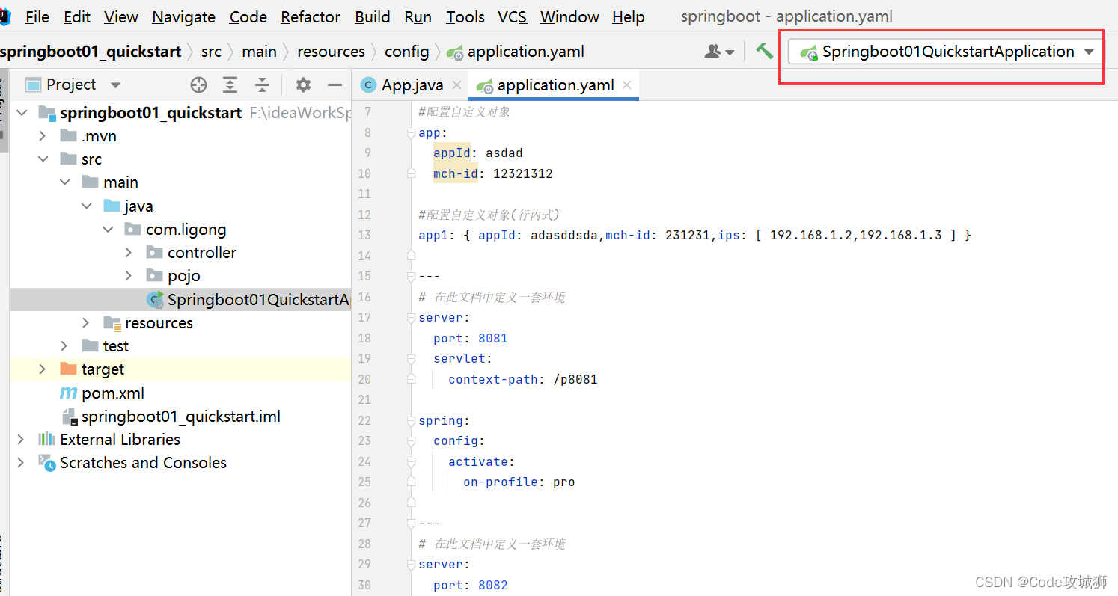Click line number 13 in the gutter
This screenshot has width=1118, height=596.
364,235
